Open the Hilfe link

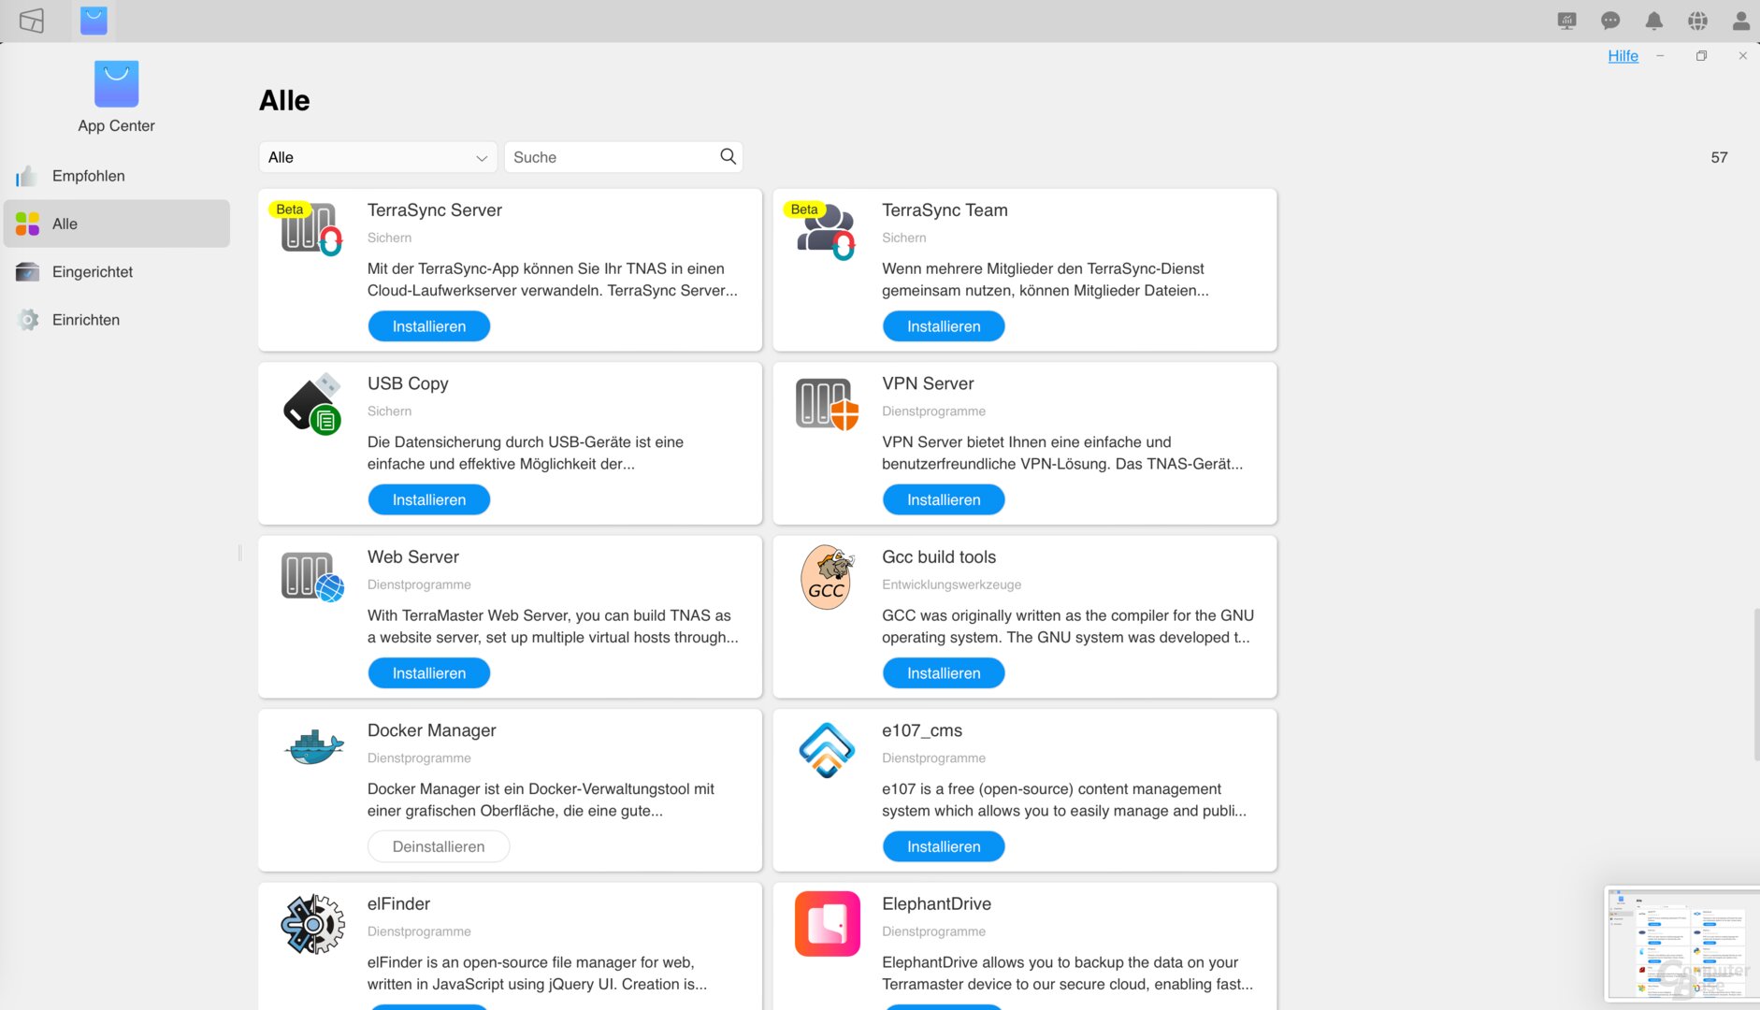click(x=1623, y=56)
